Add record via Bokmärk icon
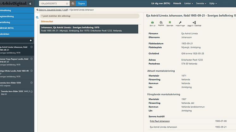This screenshot has height=132, width=236. coord(170,23)
